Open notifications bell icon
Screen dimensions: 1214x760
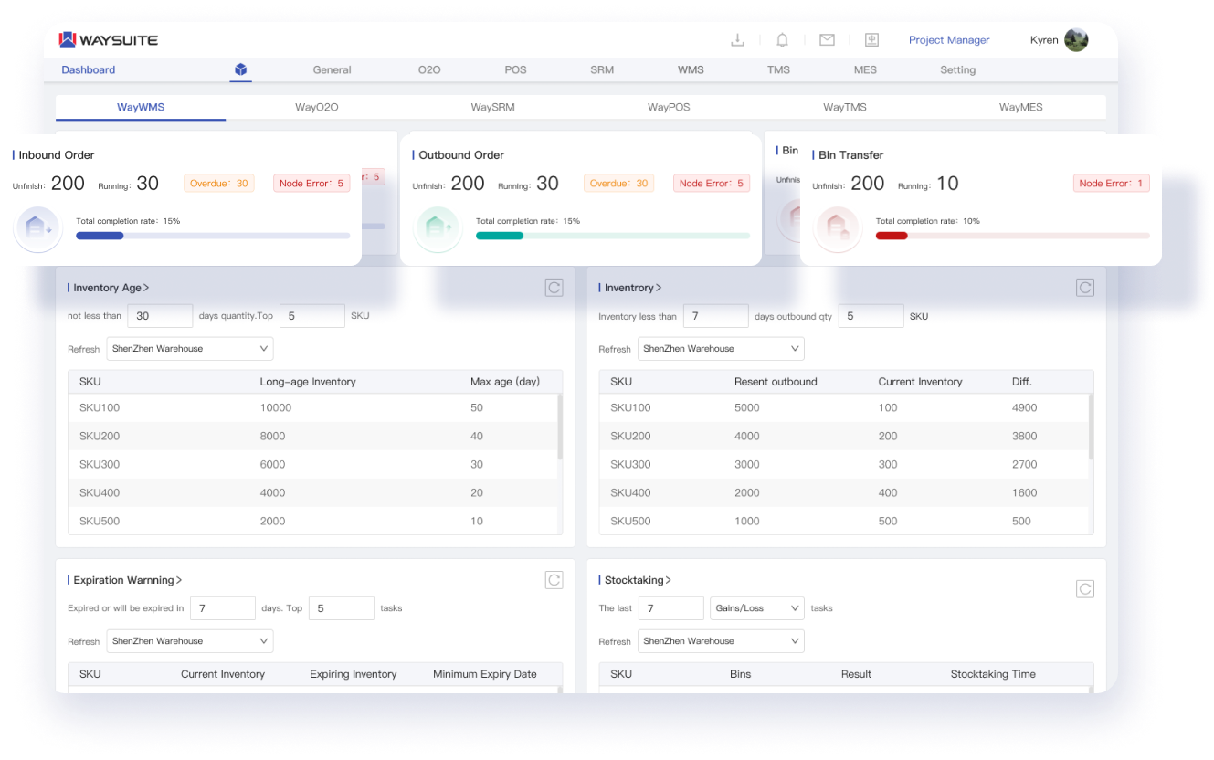[782, 40]
